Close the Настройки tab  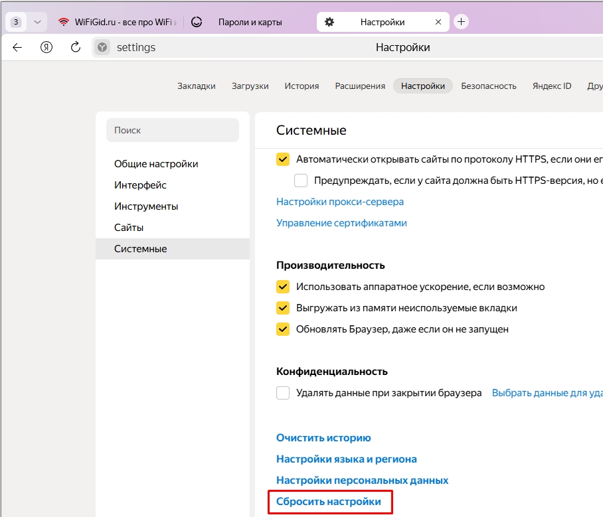pyautogui.click(x=438, y=22)
